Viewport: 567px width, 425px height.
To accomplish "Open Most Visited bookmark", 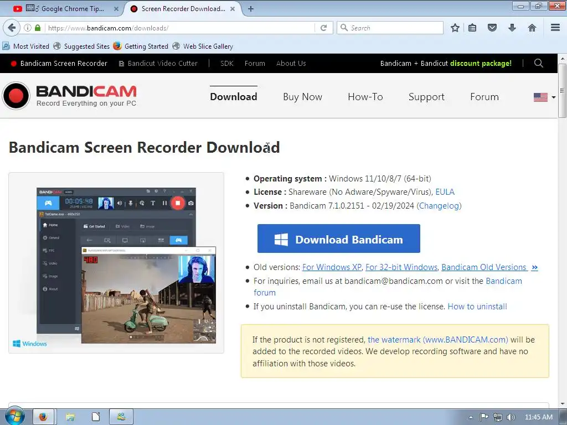I will (x=25, y=46).
